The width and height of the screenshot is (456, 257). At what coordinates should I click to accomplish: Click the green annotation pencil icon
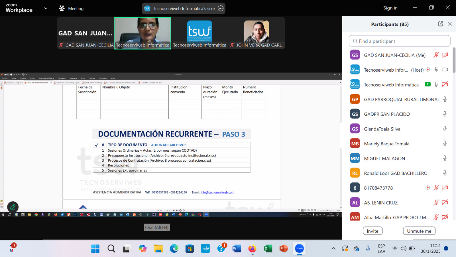click(x=13, y=207)
